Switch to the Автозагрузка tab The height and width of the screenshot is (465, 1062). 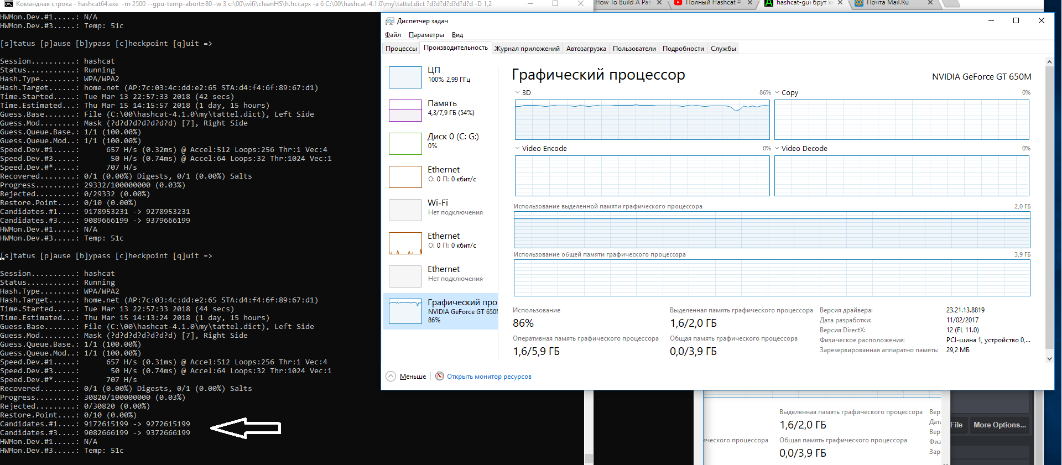click(x=586, y=49)
